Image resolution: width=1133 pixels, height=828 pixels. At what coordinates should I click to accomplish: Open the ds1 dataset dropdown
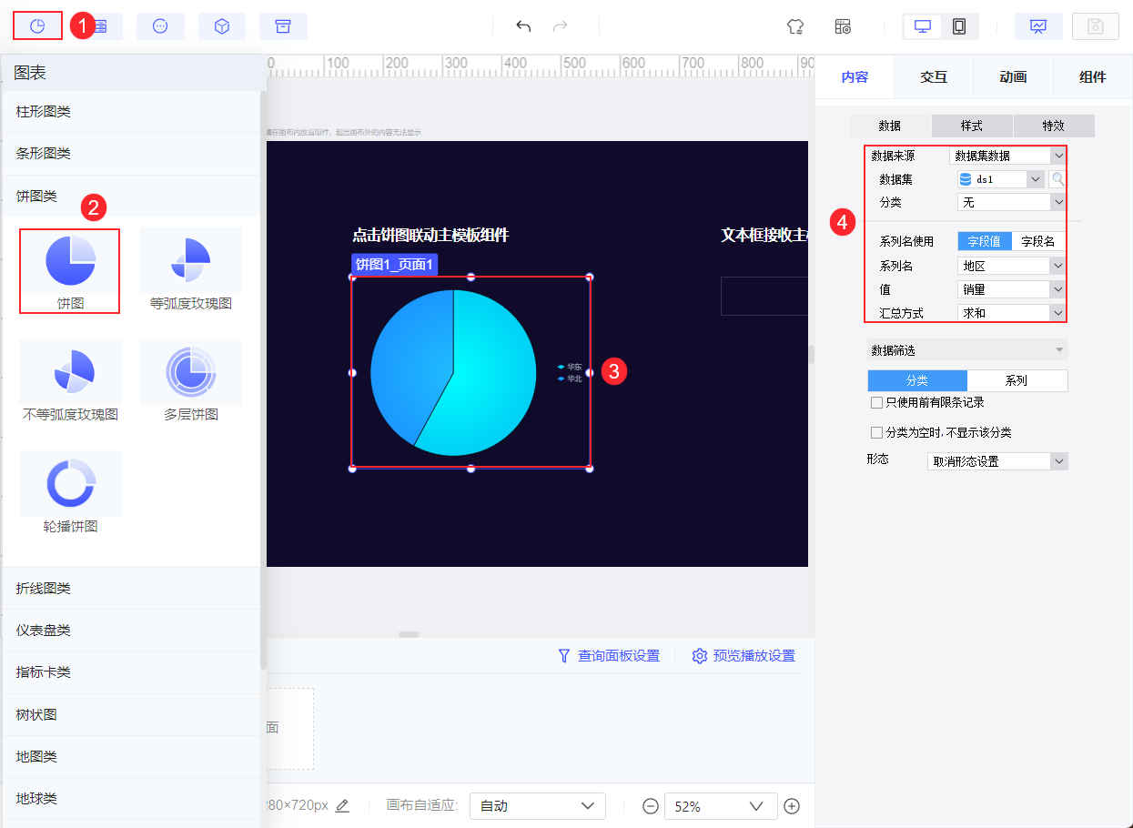[1001, 179]
